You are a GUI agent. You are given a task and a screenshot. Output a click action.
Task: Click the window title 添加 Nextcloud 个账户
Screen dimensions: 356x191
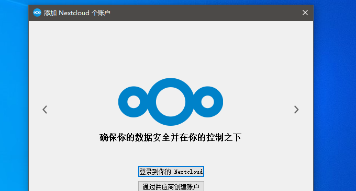coord(77,13)
